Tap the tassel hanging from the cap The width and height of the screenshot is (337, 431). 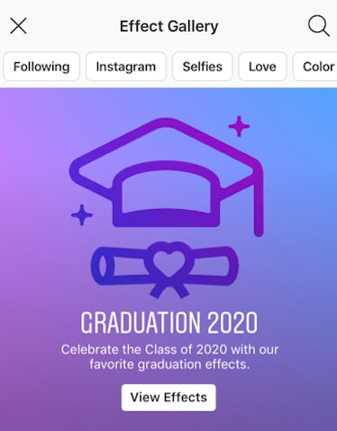pyautogui.click(x=259, y=205)
